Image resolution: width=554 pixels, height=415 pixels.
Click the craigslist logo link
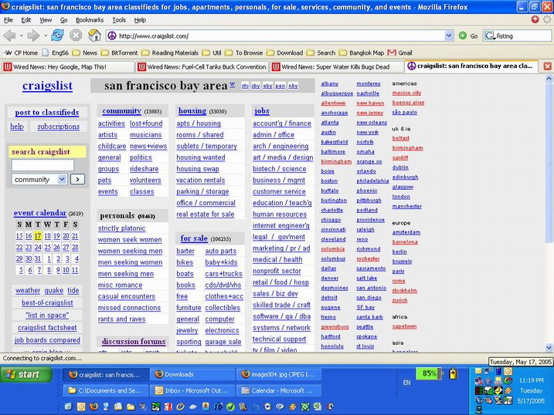[x=47, y=86]
